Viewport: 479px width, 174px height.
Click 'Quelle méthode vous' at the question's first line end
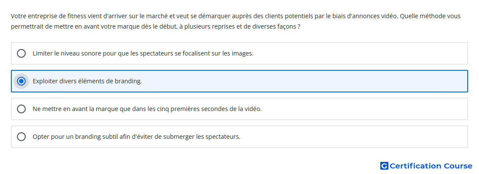430,16
